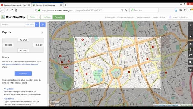193x109 pixels.
Task: Open a new browser tab
Action: (66, 5)
